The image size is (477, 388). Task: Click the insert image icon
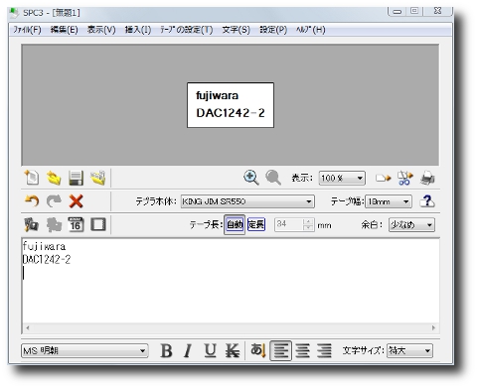pyautogui.click(x=32, y=225)
